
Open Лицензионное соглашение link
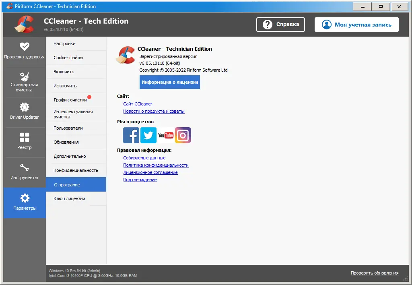[x=150, y=172]
